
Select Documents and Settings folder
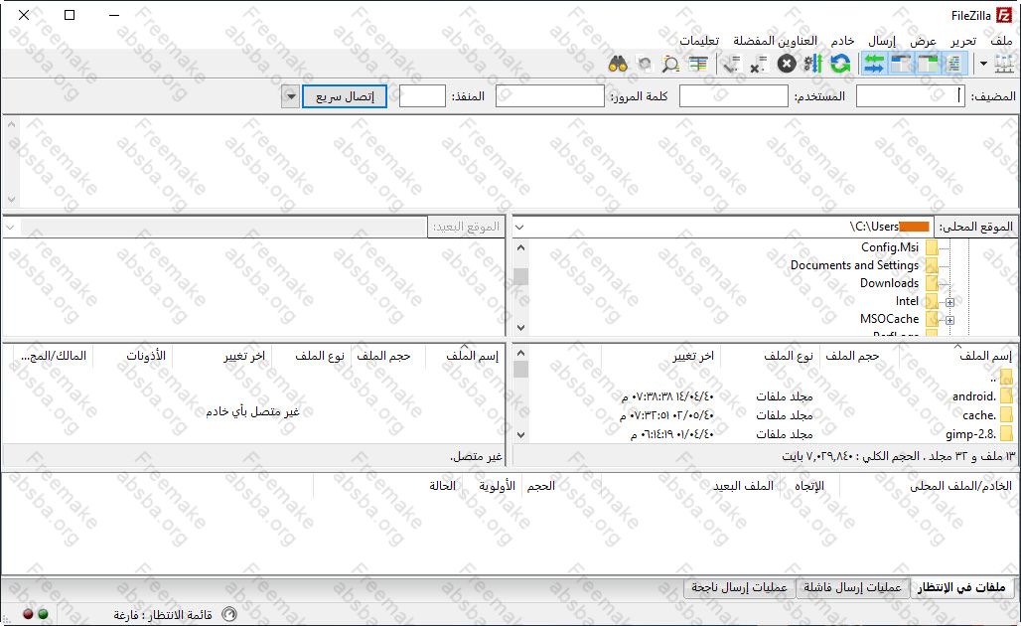click(854, 265)
